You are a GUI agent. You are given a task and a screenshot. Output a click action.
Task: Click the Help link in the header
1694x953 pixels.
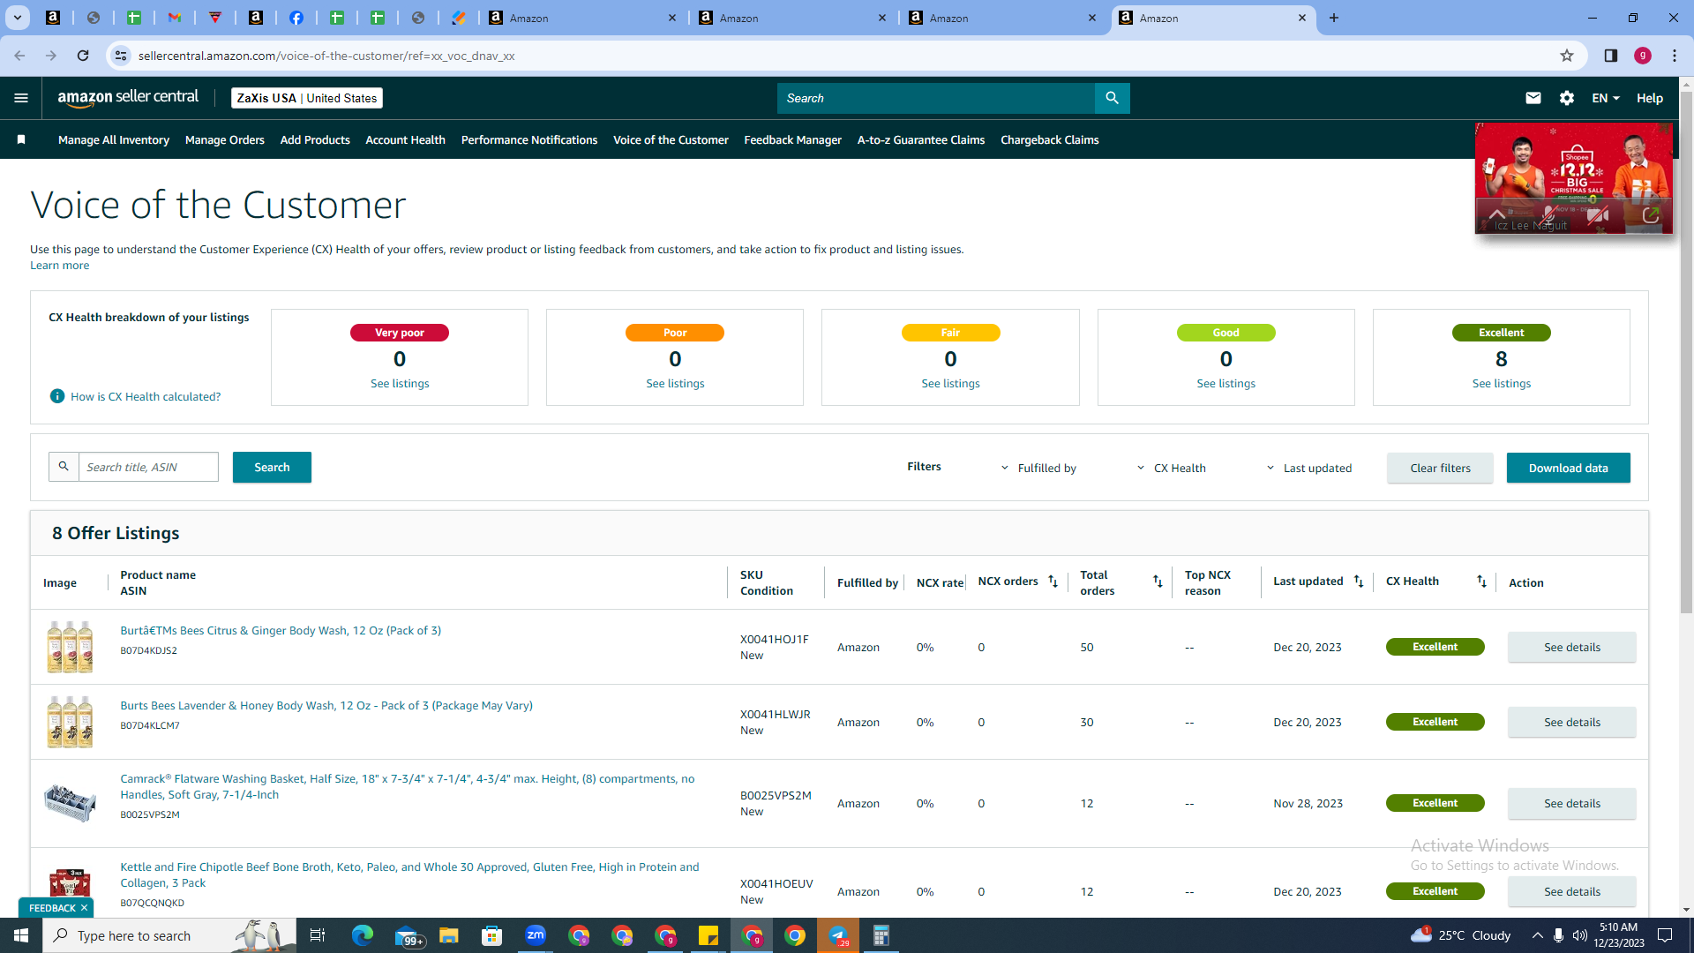[x=1649, y=98]
